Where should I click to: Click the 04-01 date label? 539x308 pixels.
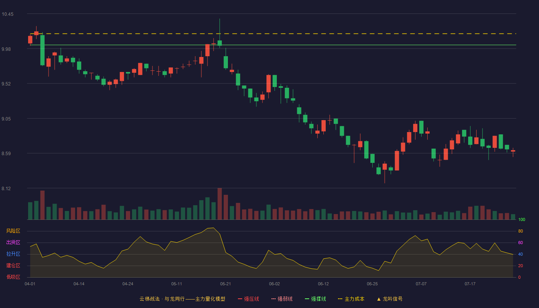point(30,284)
